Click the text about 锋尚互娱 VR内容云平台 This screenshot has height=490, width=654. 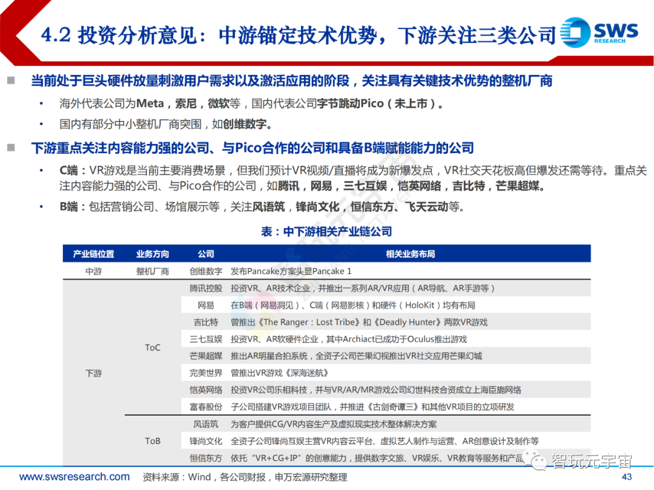coord(385,441)
